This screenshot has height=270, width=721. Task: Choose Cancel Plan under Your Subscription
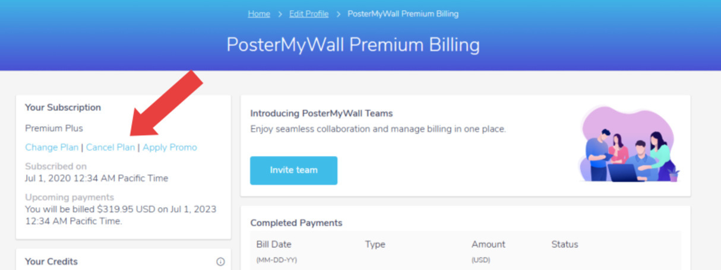(110, 147)
